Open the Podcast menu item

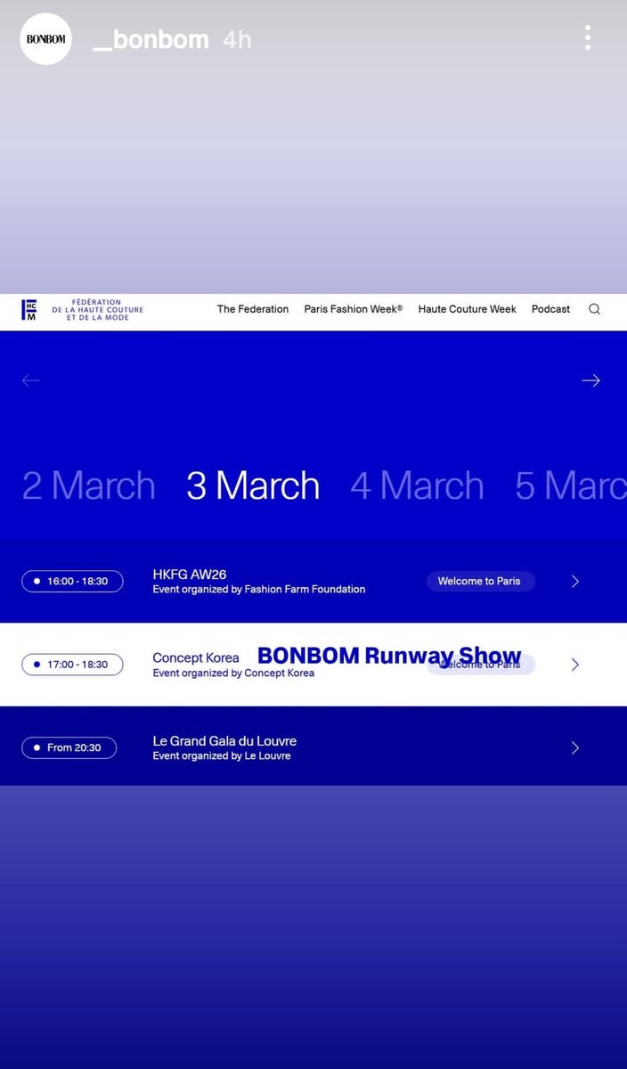pos(550,309)
